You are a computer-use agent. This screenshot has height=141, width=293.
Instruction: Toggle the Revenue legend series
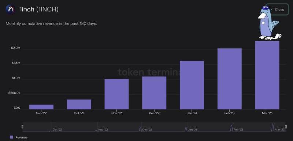tap(19, 137)
